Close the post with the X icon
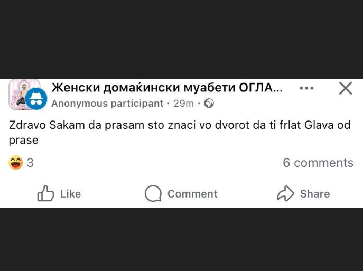 (x=346, y=88)
